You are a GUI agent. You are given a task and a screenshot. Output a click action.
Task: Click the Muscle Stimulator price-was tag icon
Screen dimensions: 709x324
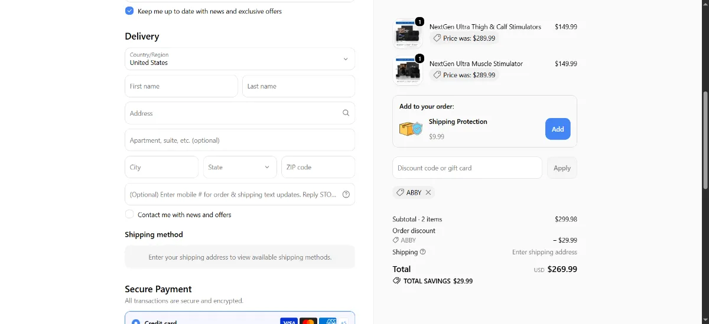(x=437, y=75)
